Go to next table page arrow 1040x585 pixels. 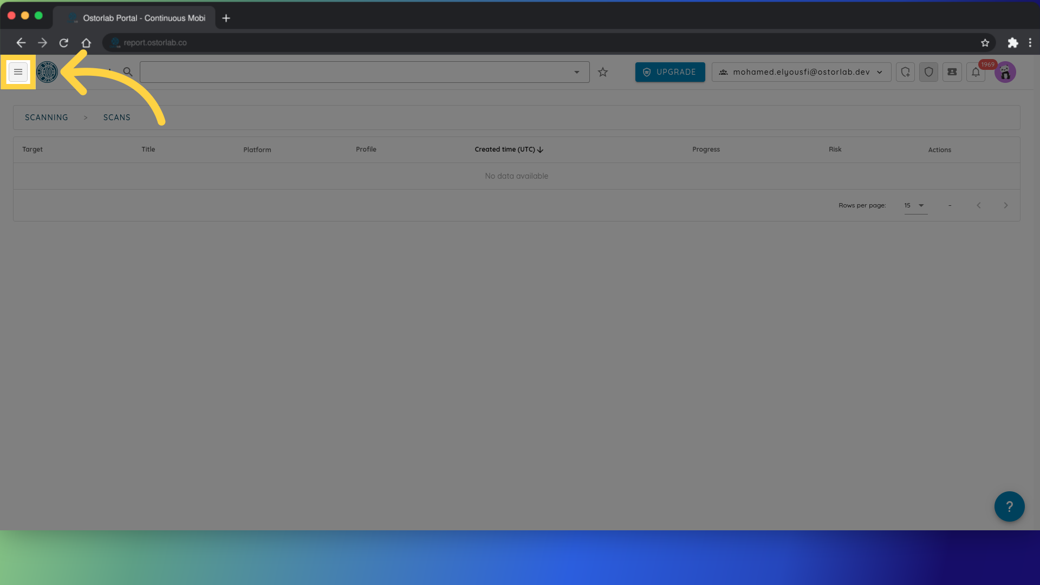pyautogui.click(x=1005, y=205)
